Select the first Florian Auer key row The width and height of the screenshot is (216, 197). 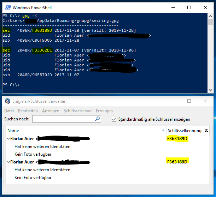108,139
